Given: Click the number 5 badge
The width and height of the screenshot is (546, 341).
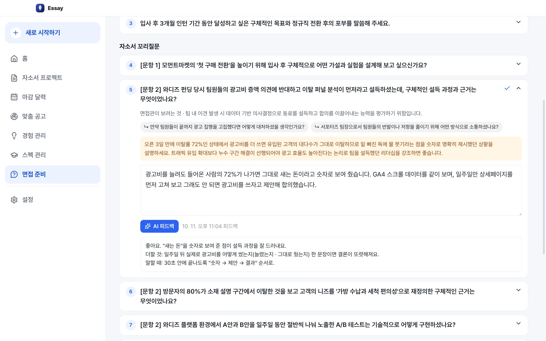Looking at the screenshot, I should coord(131,90).
